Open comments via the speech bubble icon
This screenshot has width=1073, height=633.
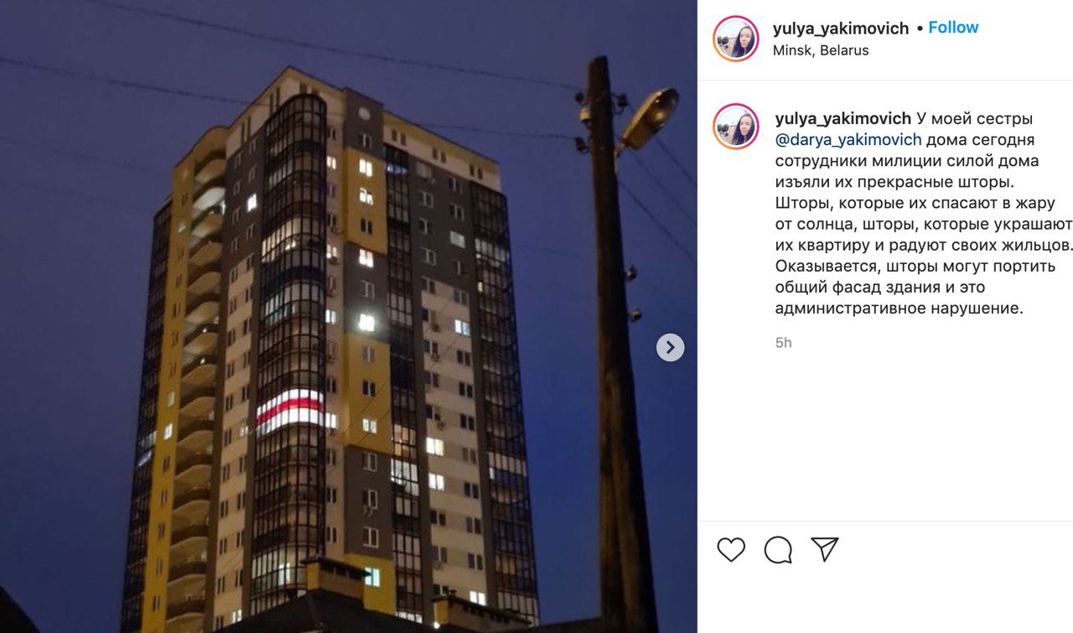tap(778, 549)
